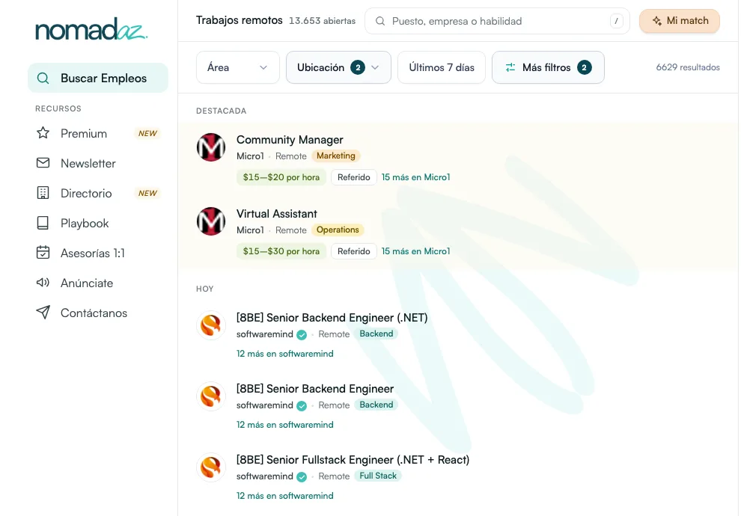Open [8BE] Senior Backend Engineer (.NET) listing
Screen dimensions: 741x516
pos(332,318)
